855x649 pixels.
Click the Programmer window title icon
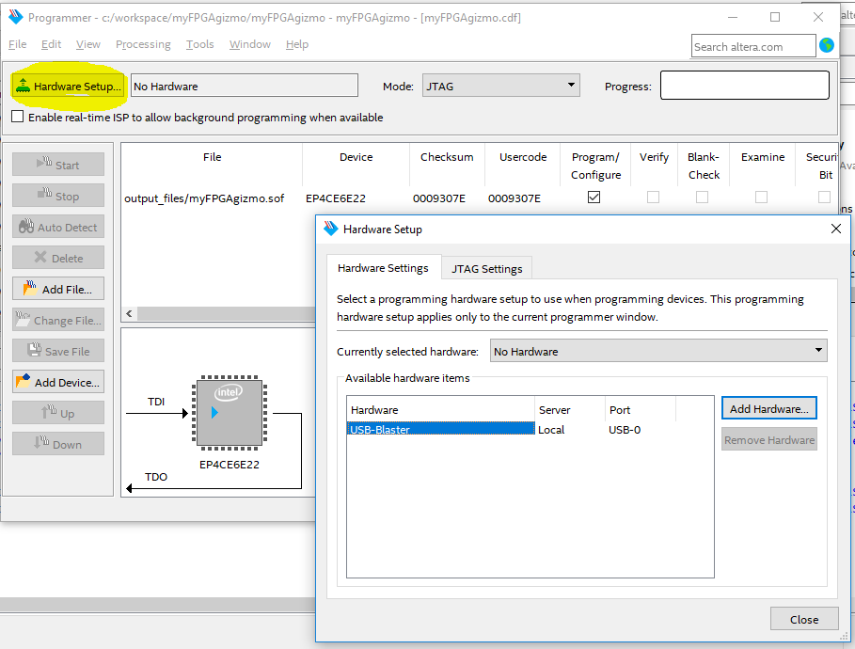[x=16, y=17]
